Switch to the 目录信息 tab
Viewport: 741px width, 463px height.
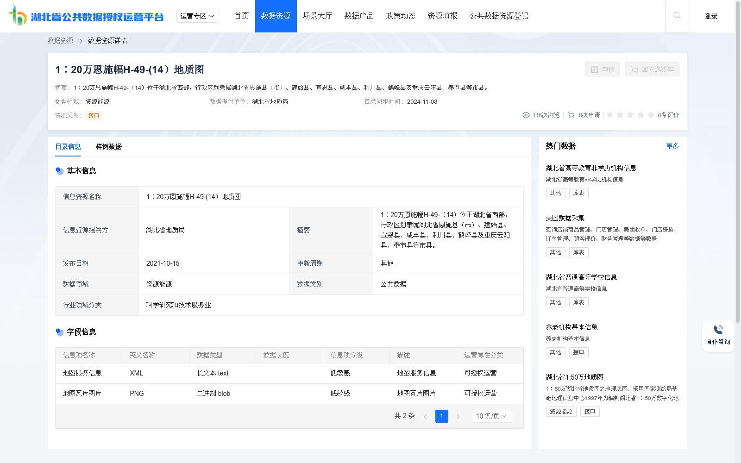pos(68,147)
